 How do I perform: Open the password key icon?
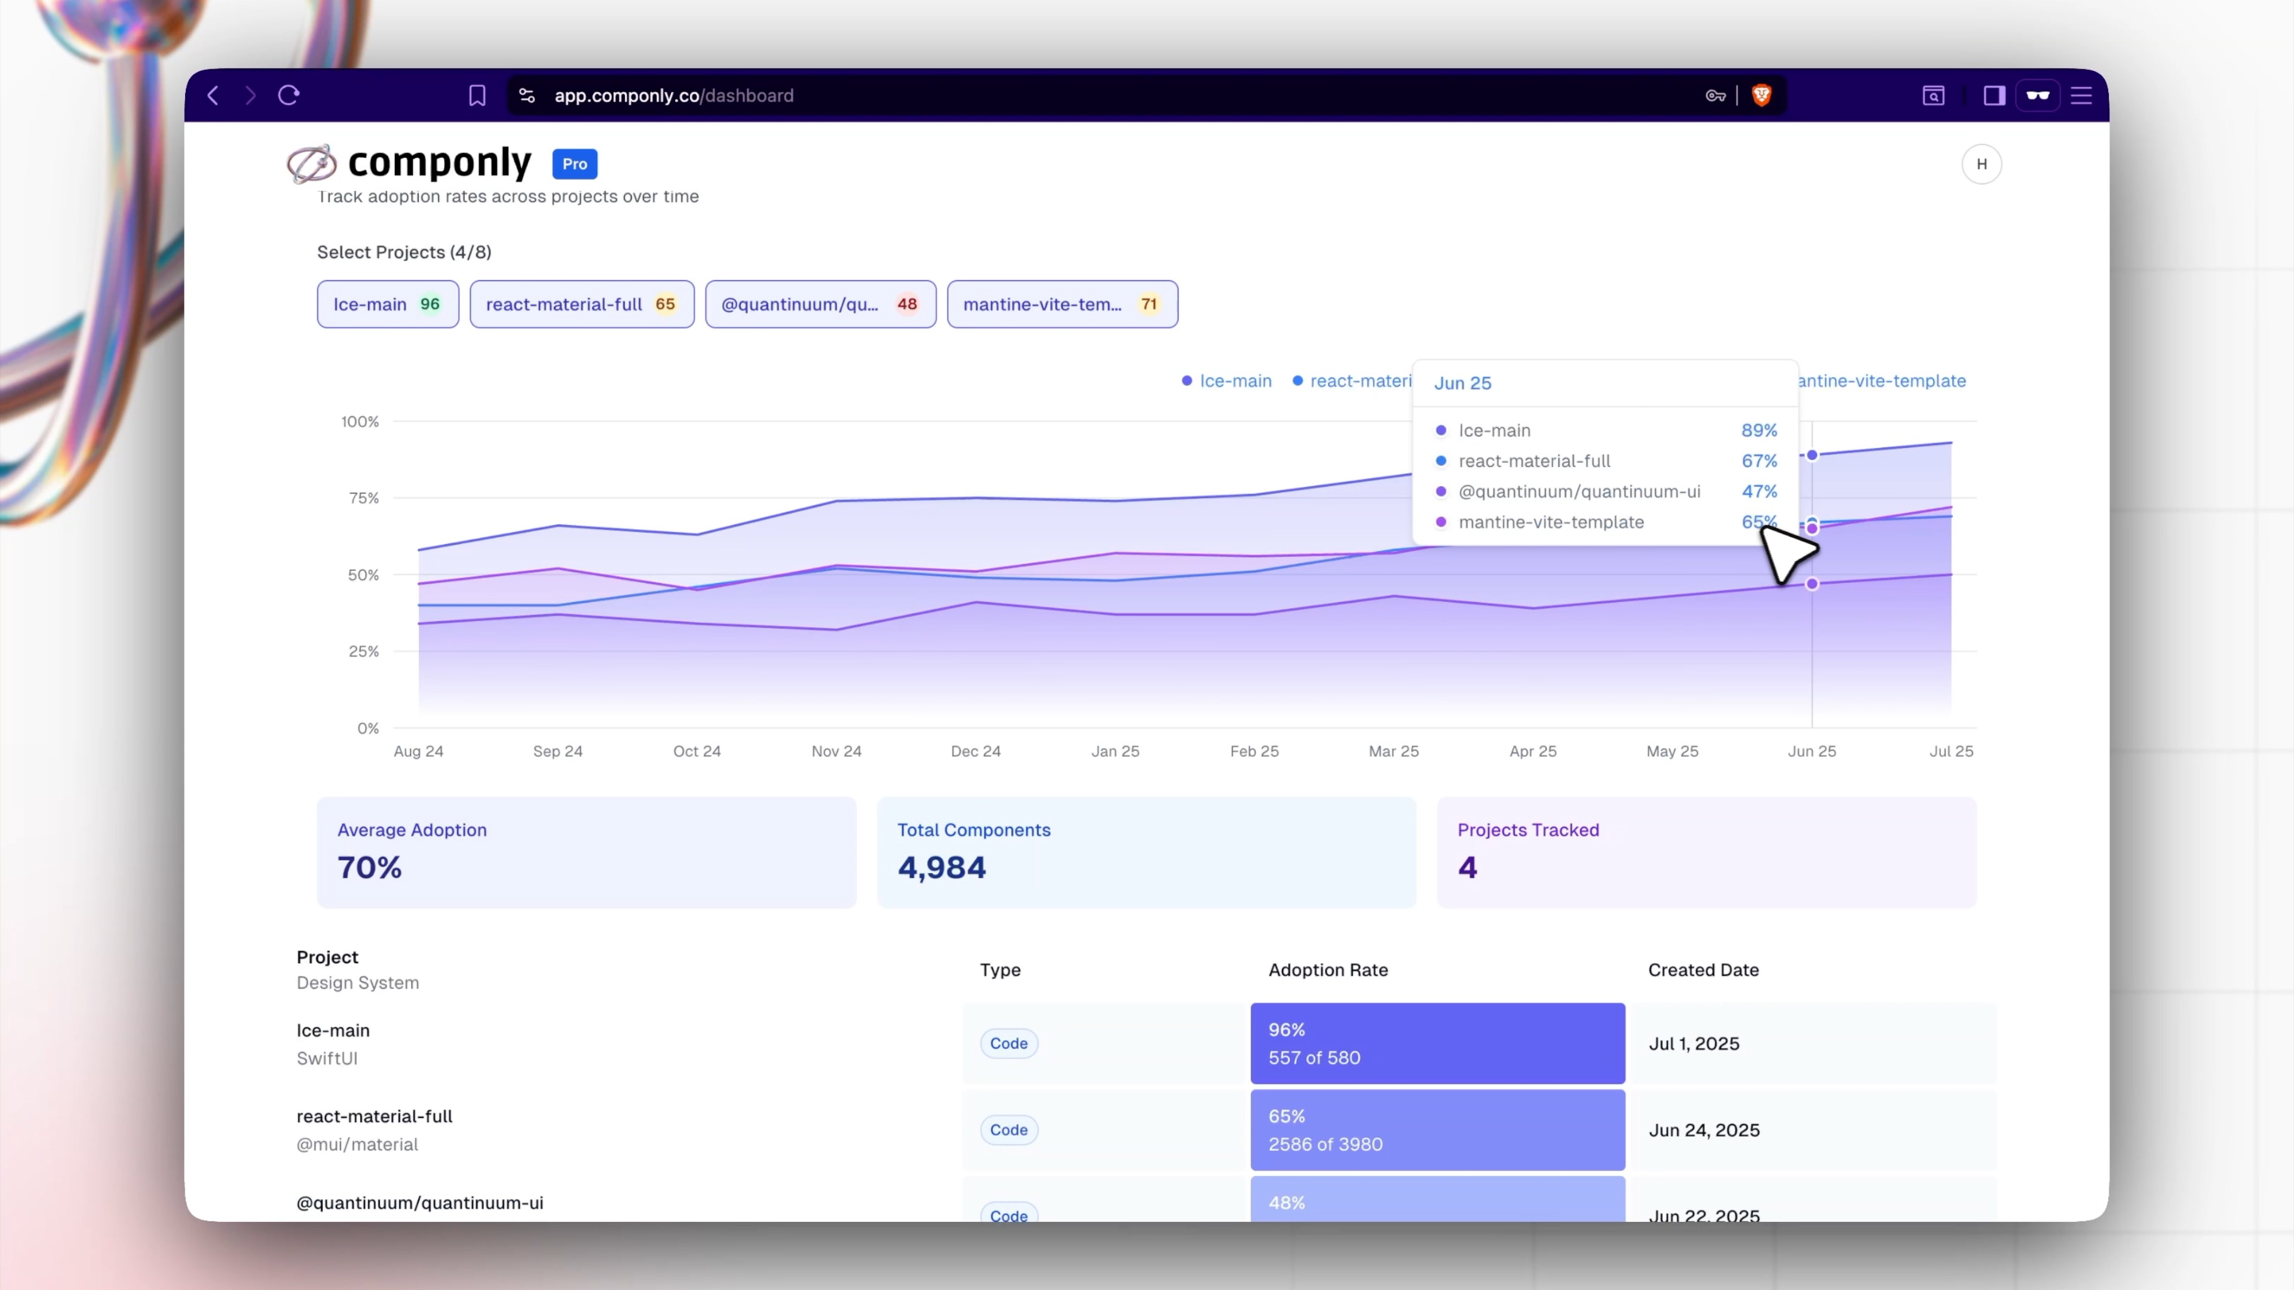pyautogui.click(x=1715, y=96)
